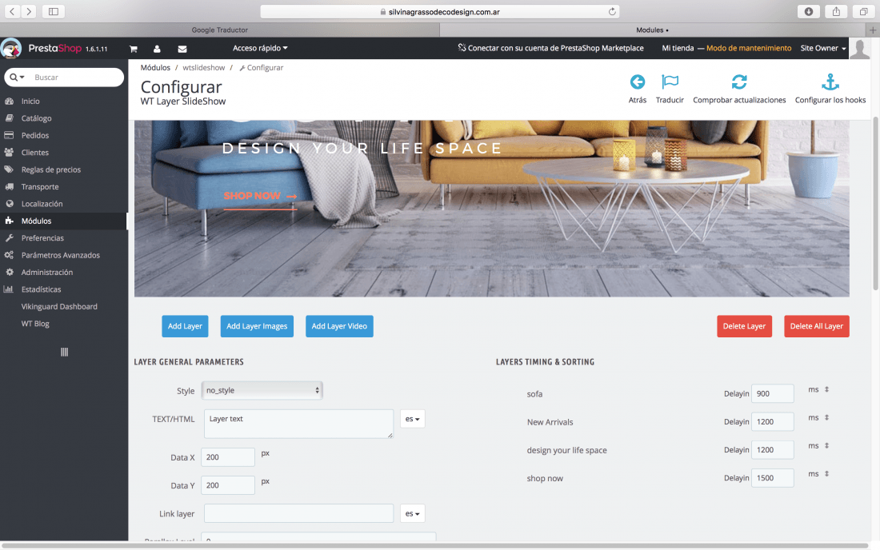This screenshot has height=550, width=880.
Task: Open TEXT/HTML language es dropdown
Action: [413, 419]
